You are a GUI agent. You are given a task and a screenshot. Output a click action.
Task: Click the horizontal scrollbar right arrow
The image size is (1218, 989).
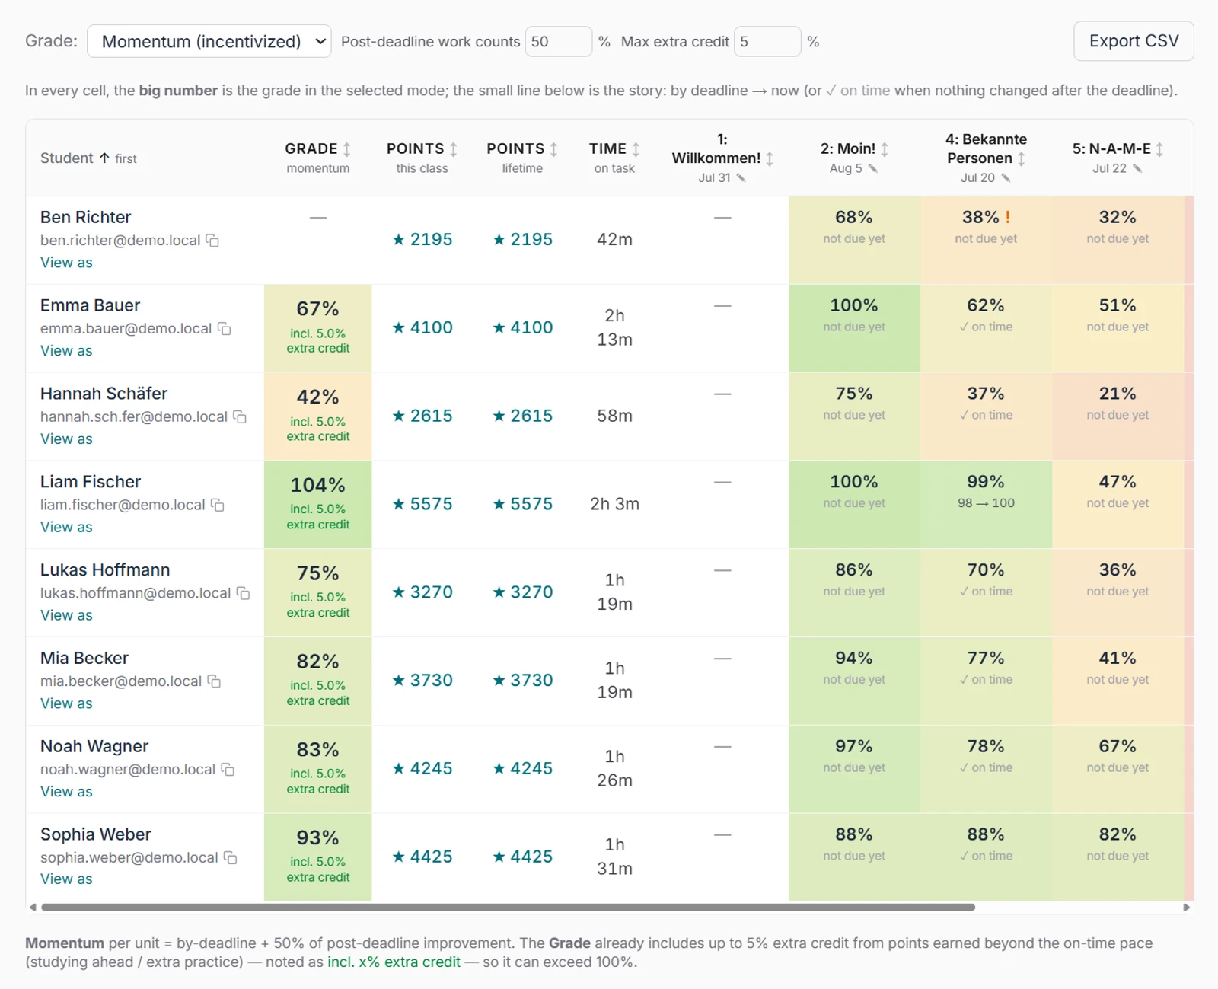[x=1186, y=908]
